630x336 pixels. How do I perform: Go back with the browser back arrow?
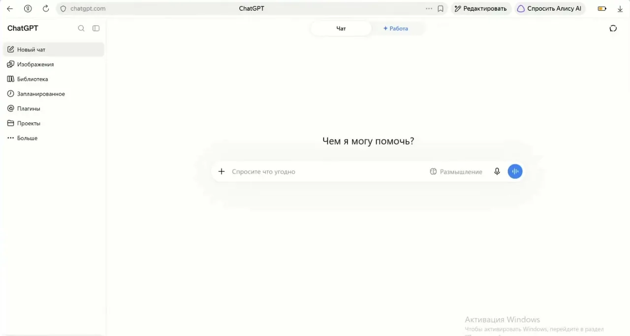tap(10, 8)
